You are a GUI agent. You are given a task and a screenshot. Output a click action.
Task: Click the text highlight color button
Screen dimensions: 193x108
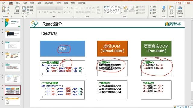[65, 12]
